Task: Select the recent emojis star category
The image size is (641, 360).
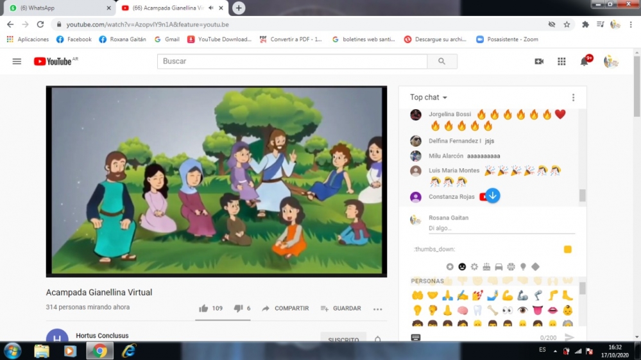Action: click(x=450, y=267)
